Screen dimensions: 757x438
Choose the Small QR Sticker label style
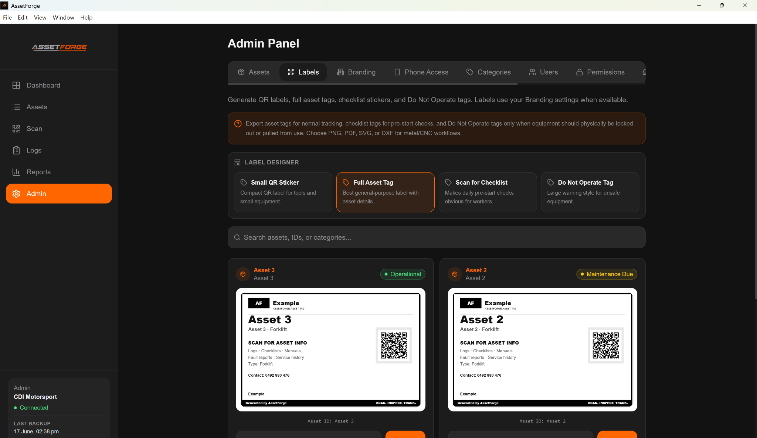pos(283,192)
